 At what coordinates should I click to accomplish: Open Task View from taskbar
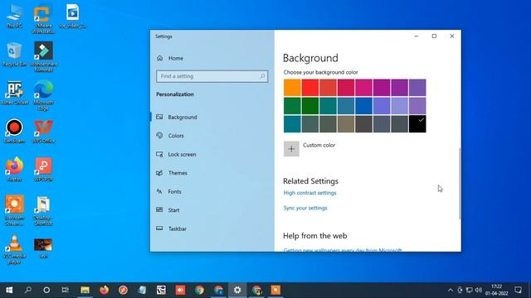pos(65,290)
